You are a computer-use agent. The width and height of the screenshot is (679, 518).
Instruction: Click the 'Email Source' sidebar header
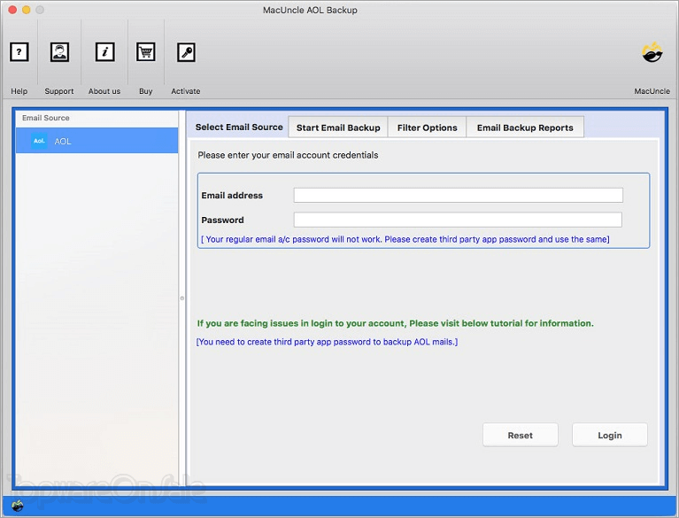pos(45,118)
